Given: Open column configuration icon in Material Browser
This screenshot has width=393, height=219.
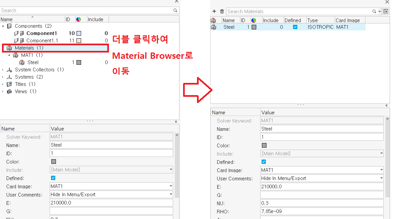Looking at the screenshot, I should (x=386, y=11).
